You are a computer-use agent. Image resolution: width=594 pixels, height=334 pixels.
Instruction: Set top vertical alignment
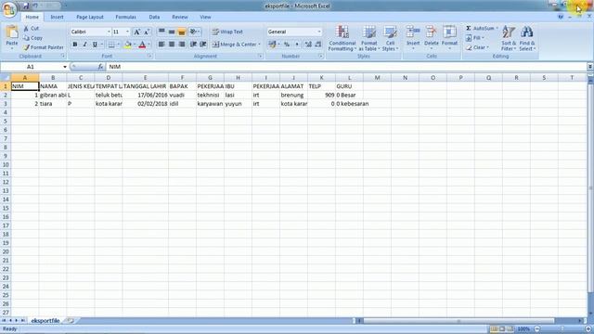click(x=161, y=32)
